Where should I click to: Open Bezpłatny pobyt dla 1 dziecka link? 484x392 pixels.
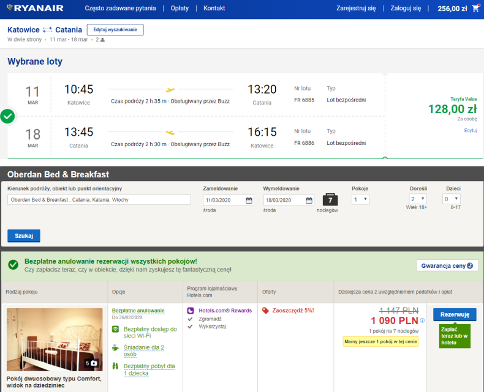coord(149,370)
